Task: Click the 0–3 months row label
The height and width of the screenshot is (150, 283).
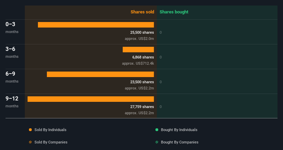Action: tap(12, 28)
